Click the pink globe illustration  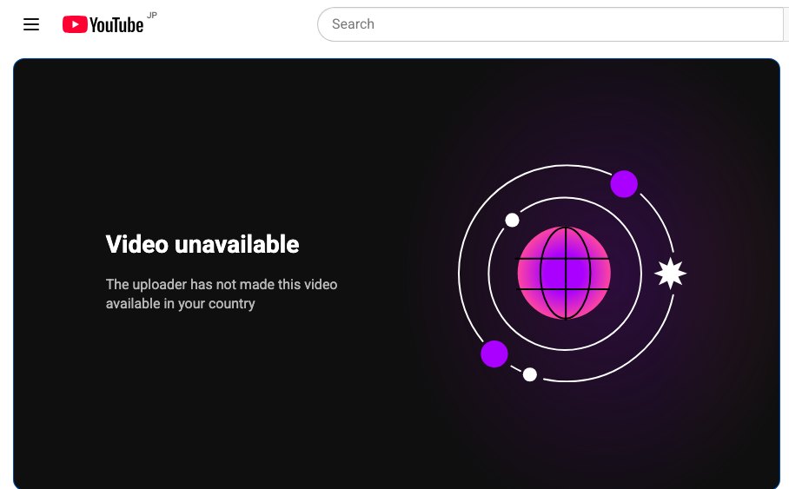click(x=564, y=274)
